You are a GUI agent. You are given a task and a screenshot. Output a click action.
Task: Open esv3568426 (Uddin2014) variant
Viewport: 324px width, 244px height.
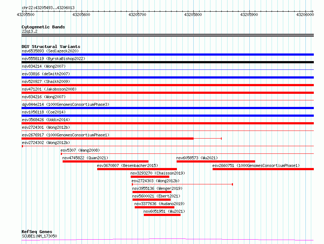pyautogui.click(x=46, y=120)
